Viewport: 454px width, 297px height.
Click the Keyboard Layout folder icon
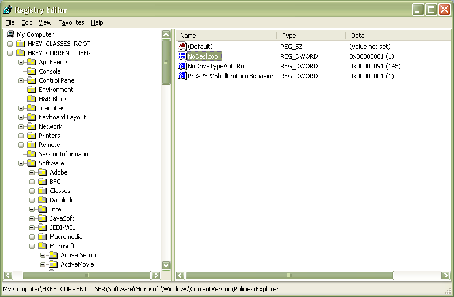tap(31, 117)
